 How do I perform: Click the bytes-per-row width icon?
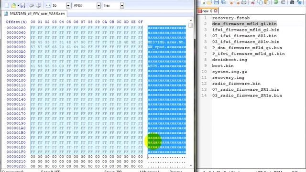click(x=48, y=5)
